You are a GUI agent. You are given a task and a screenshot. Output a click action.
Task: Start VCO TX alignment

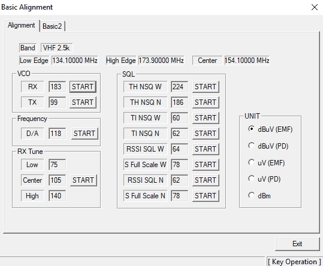(x=83, y=102)
